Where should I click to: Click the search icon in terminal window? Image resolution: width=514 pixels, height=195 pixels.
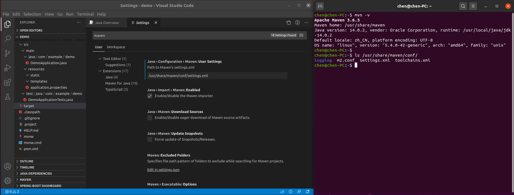click(x=463, y=6)
